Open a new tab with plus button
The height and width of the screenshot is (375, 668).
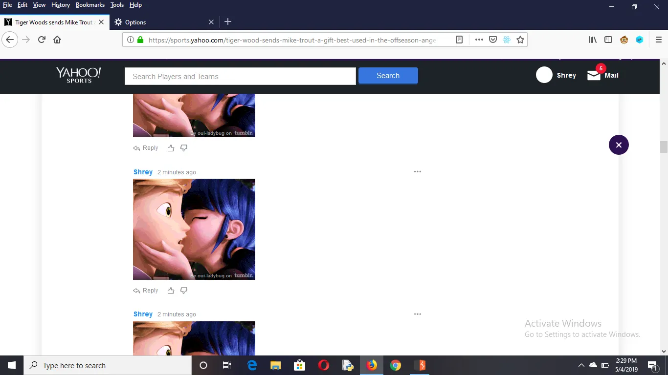click(x=228, y=22)
